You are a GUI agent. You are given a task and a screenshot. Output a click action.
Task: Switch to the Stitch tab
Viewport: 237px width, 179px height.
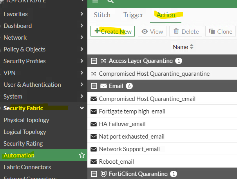point(102,15)
